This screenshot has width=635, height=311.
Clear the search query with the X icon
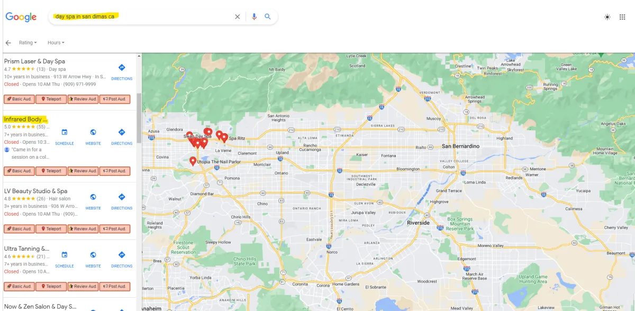[238, 17]
